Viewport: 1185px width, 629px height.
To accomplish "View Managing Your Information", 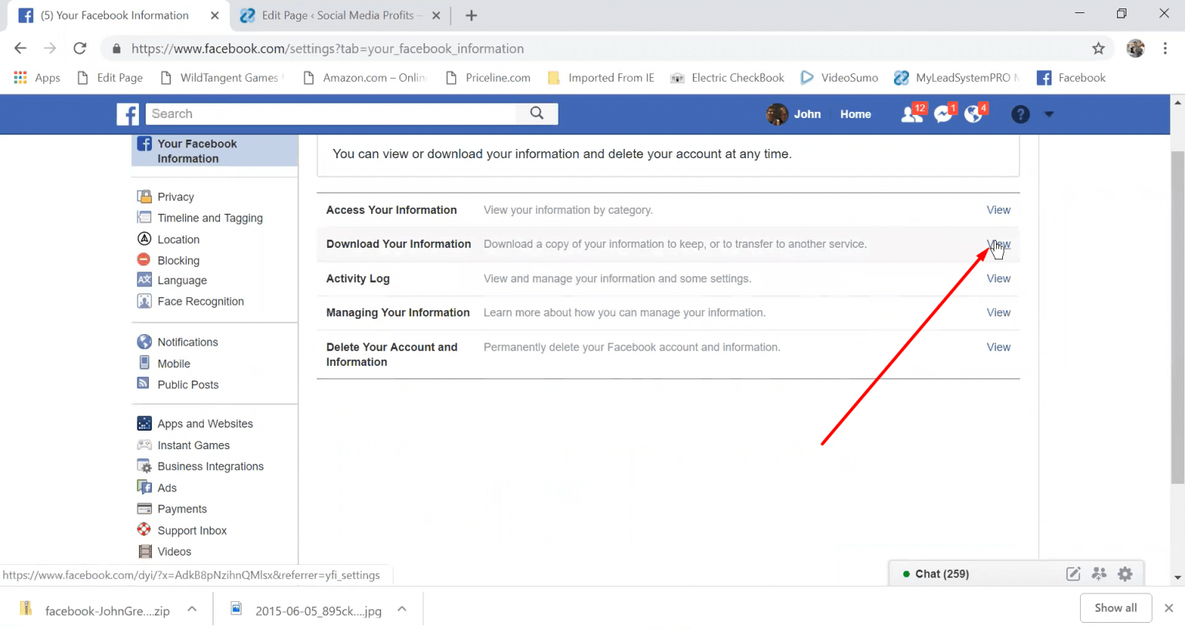I will (998, 313).
